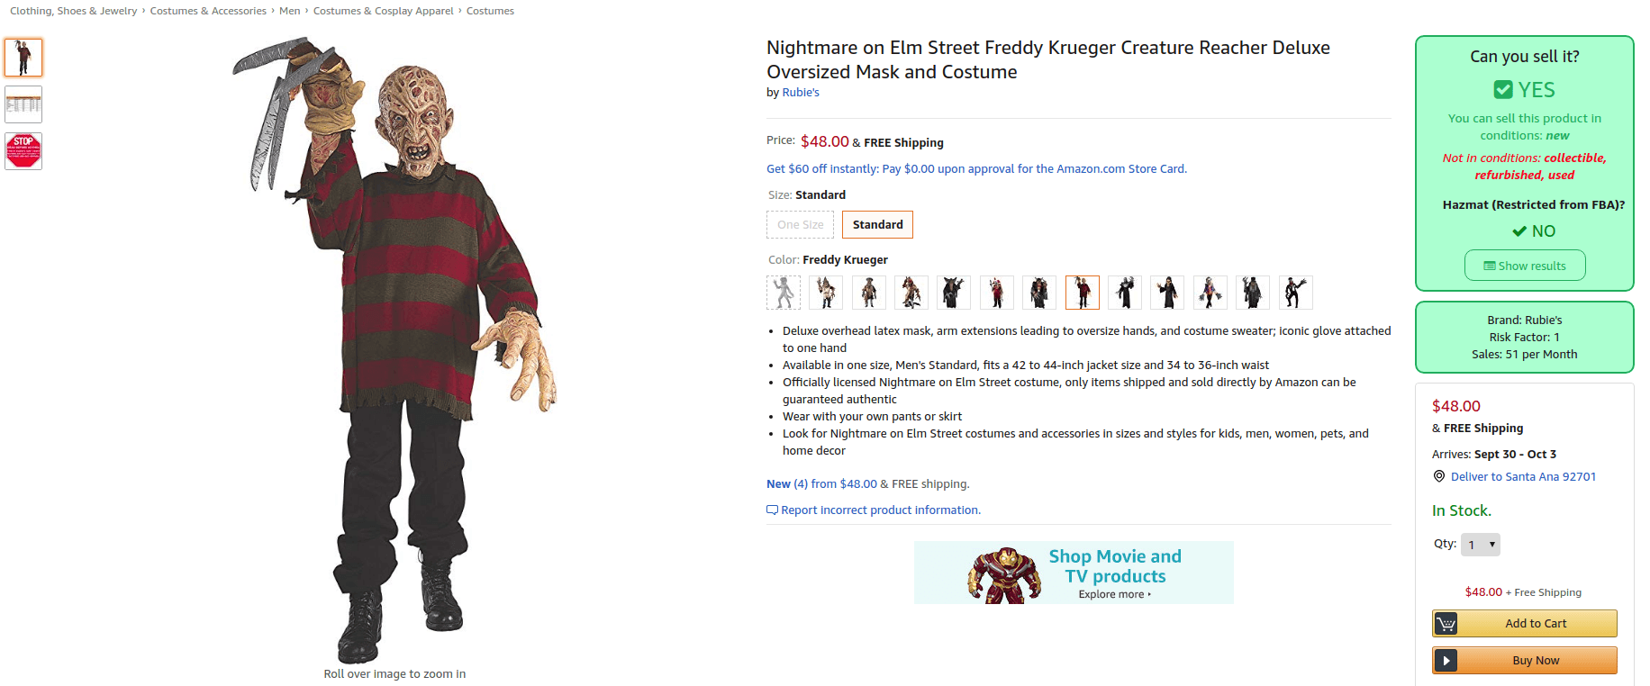
Task: Click the speech bubble icon before Report incorrect information
Action: click(x=773, y=510)
